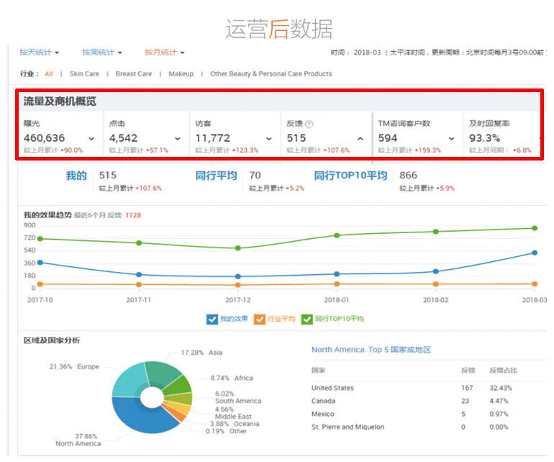
Task: Toggle the 同行TOP10平均 checkbox
Action: click(x=307, y=319)
